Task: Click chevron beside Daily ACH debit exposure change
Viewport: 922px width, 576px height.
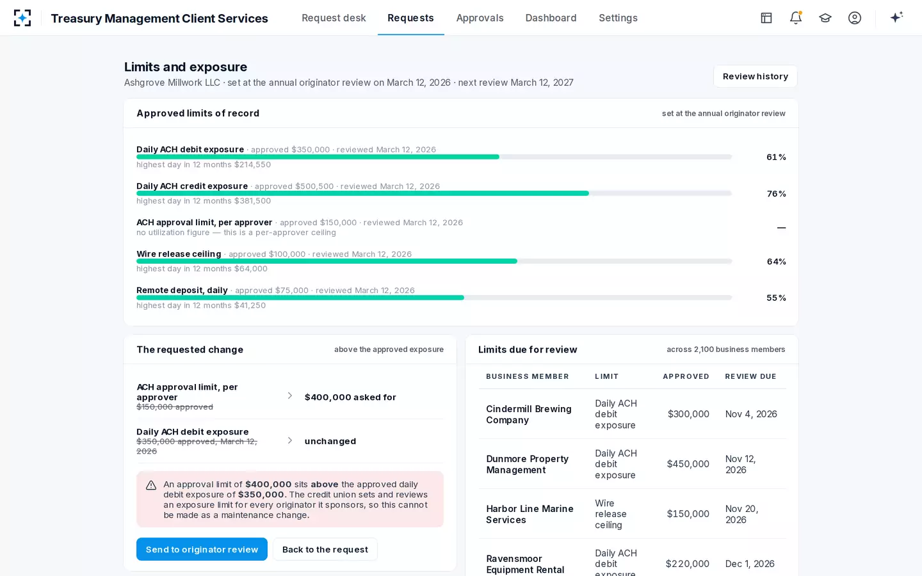Action: (x=290, y=440)
